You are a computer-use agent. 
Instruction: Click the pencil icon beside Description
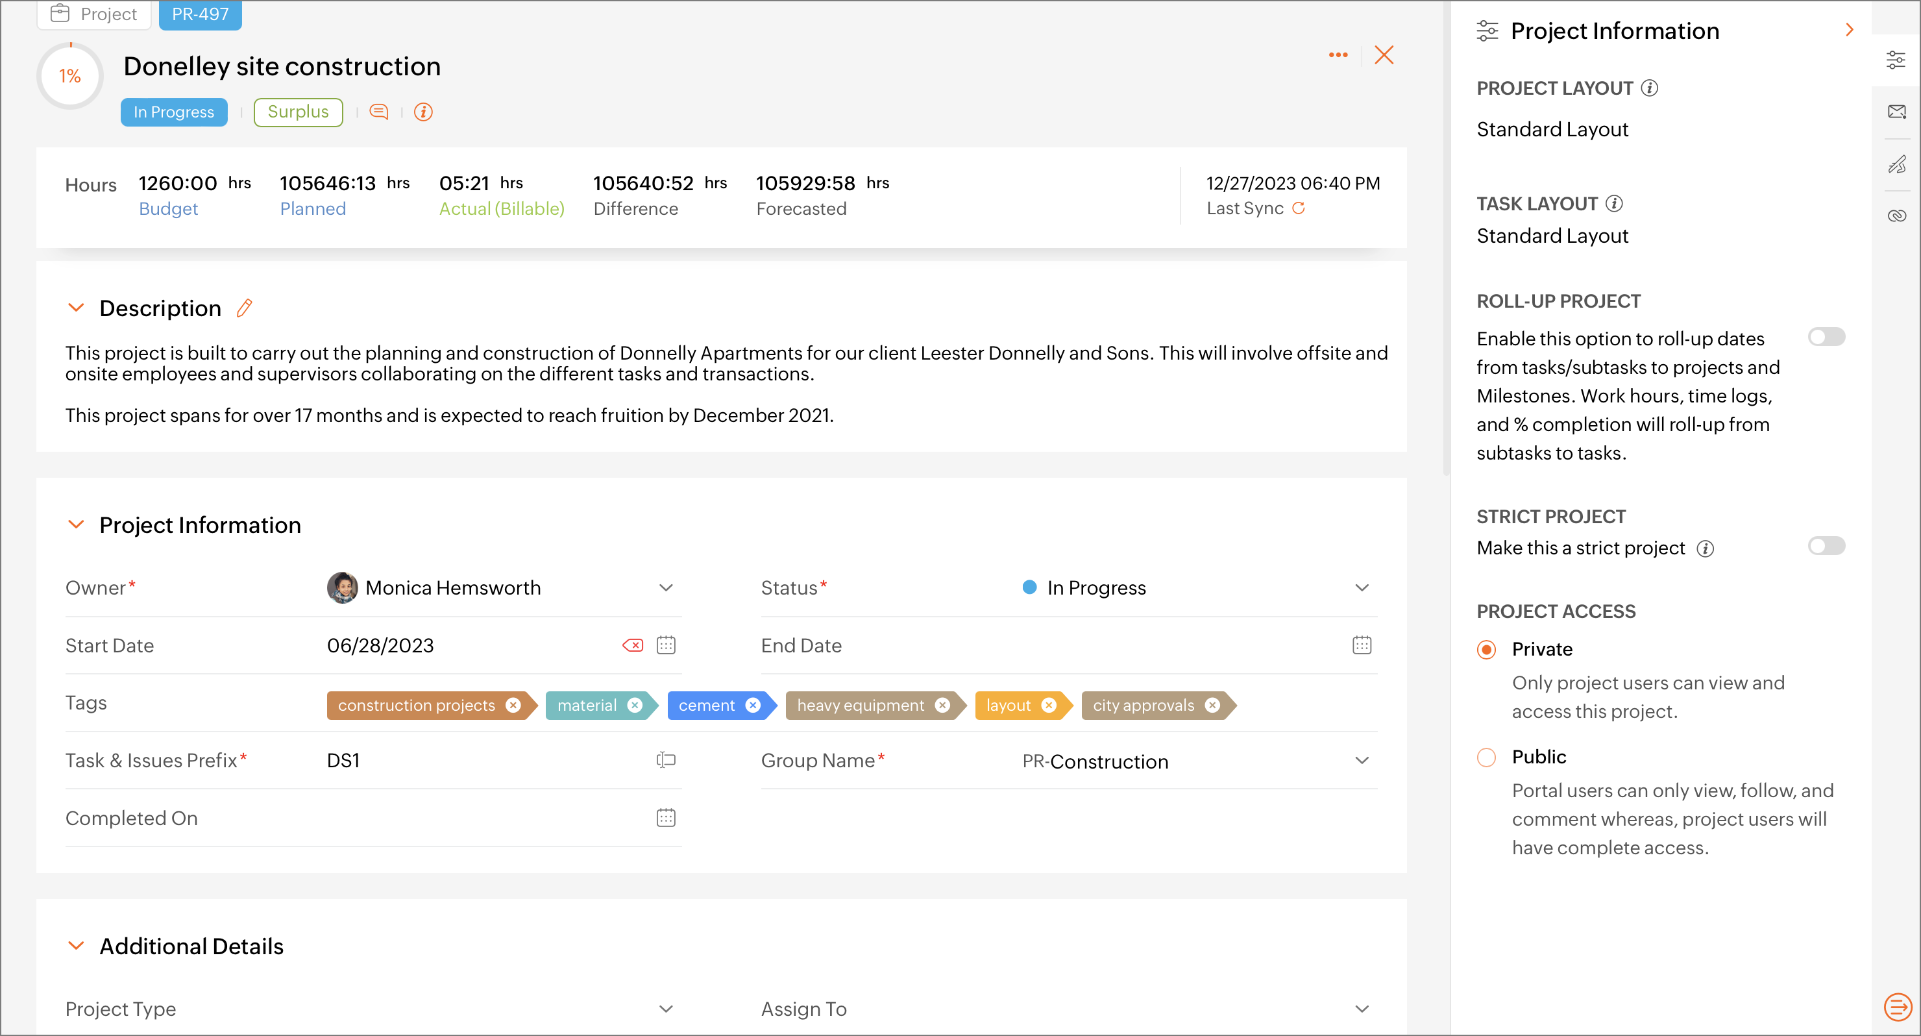(244, 308)
